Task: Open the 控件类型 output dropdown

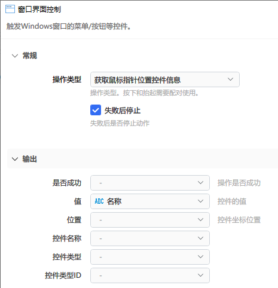Action: [x=150, y=257]
